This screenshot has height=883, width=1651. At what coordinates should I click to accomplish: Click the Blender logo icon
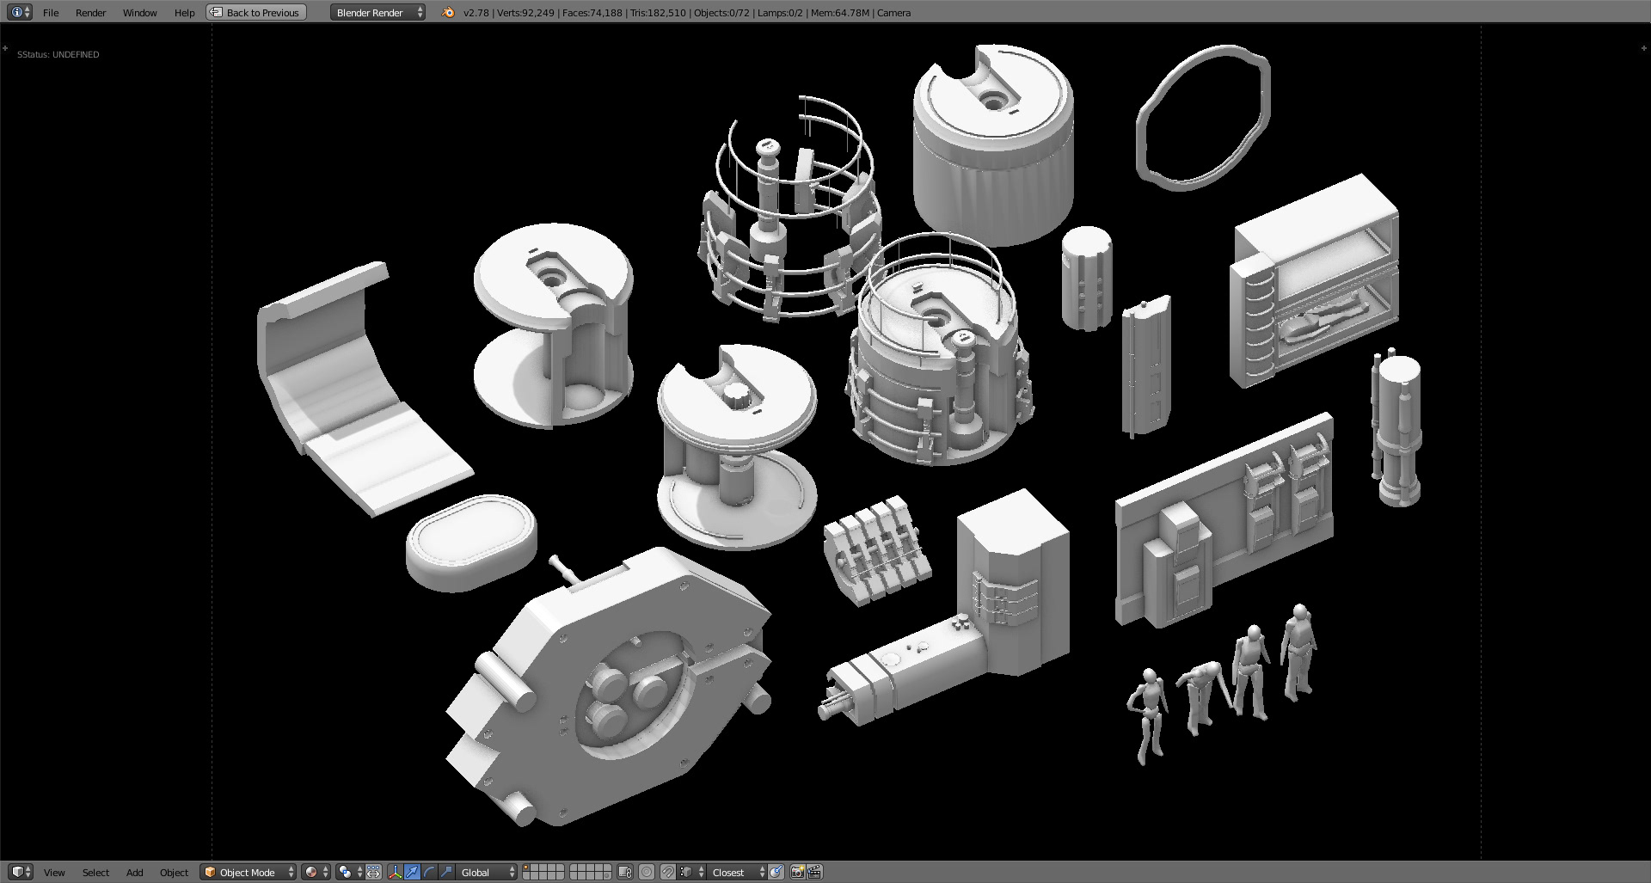pyautogui.click(x=447, y=13)
